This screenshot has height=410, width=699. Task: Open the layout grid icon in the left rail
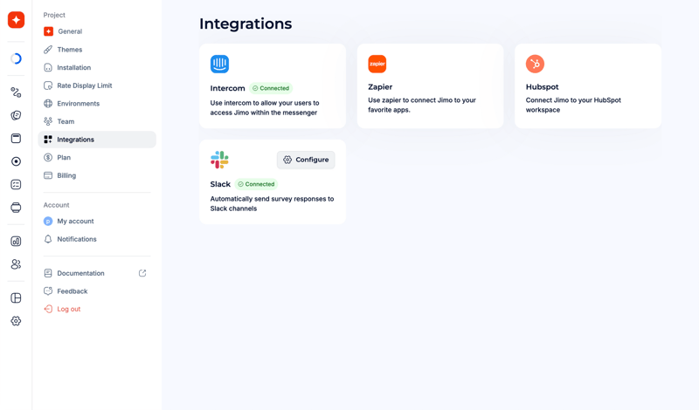pyautogui.click(x=16, y=297)
